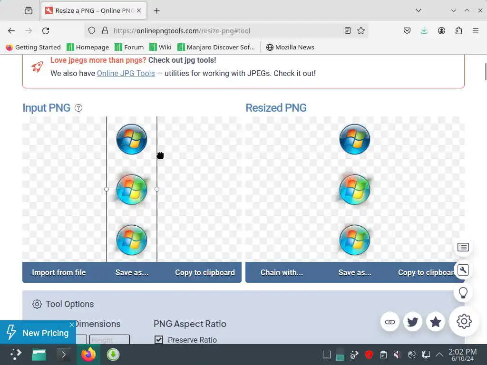The image size is (487, 365).
Task: Click Save as under Input PNG
Action: click(x=132, y=272)
